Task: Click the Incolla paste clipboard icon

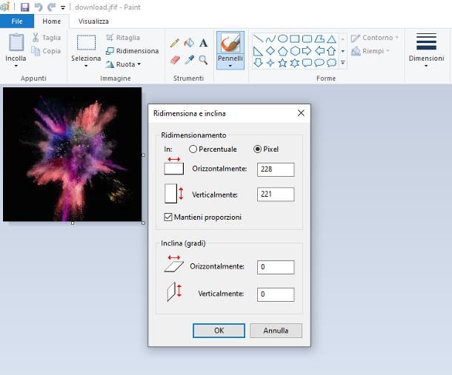Action: click(16, 42)
